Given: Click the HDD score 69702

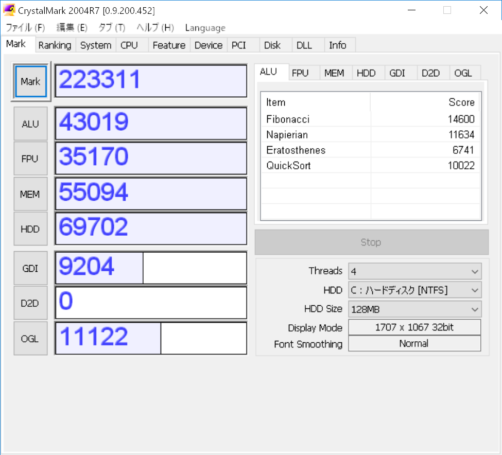Looking at the screenshot, I should tap(151, 229).
